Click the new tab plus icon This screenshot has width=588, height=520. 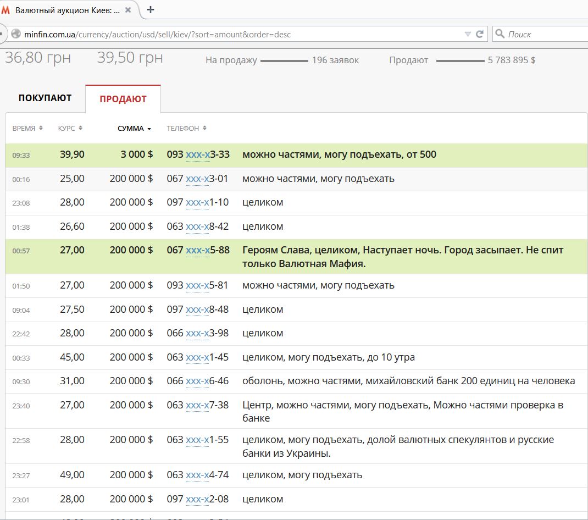[151, 9]
